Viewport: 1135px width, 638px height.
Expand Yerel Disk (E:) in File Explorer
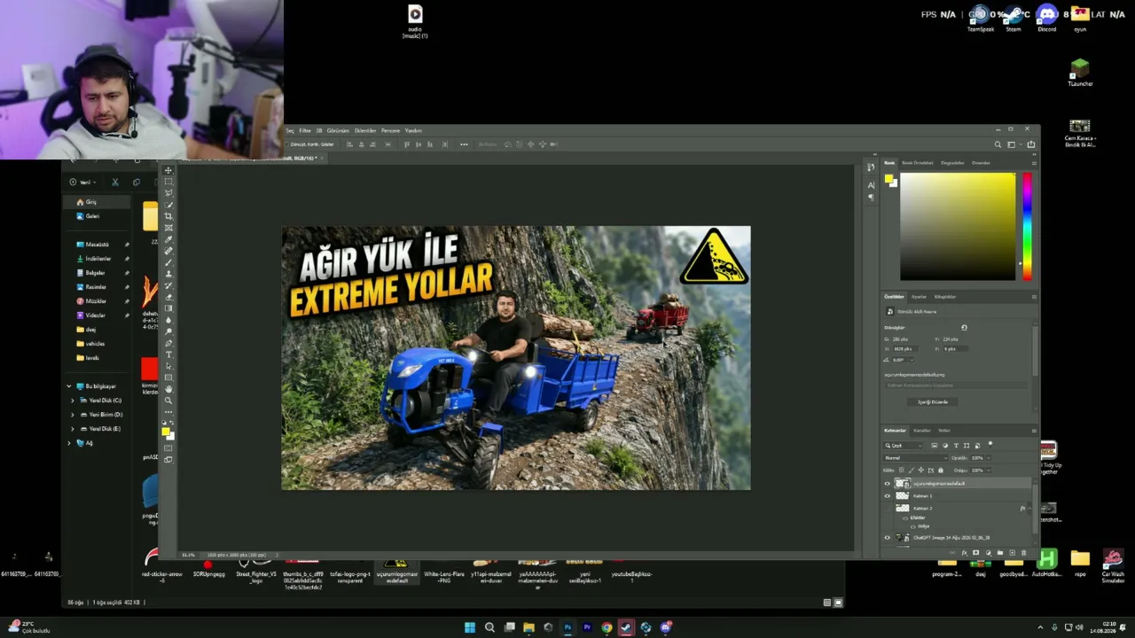coord(73,429)
